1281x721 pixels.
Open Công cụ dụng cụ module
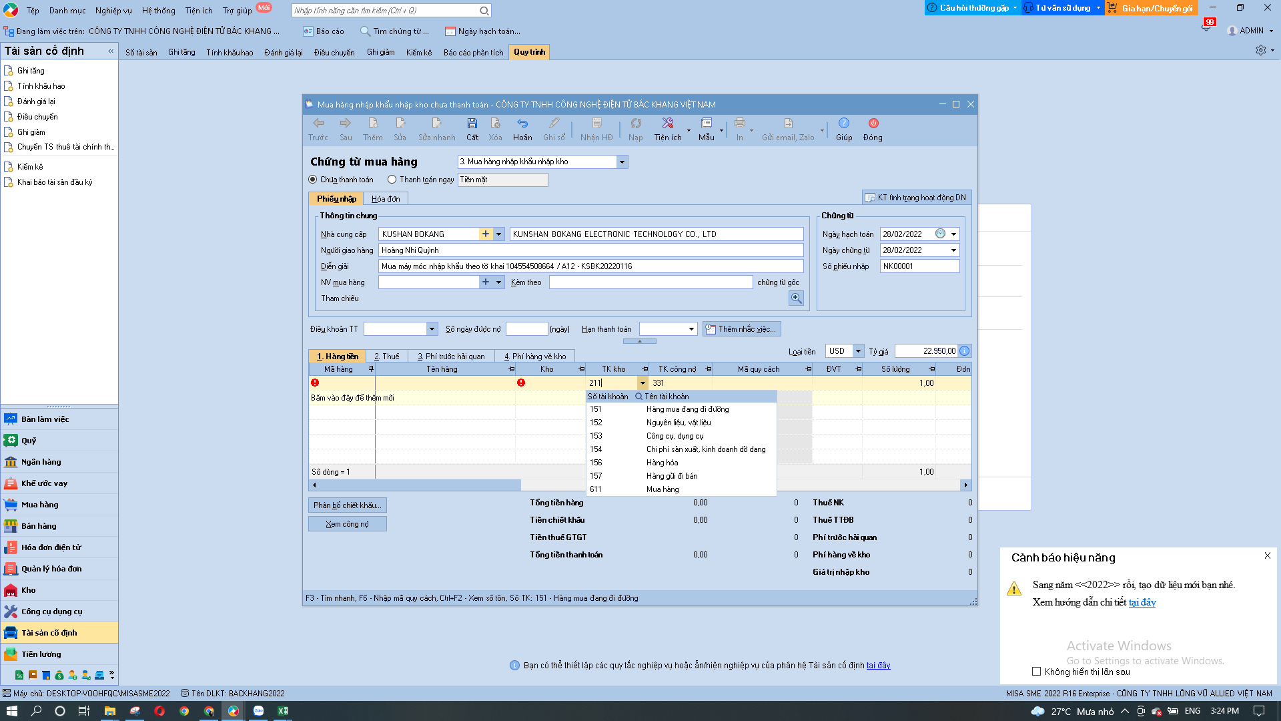coord(59,612)
